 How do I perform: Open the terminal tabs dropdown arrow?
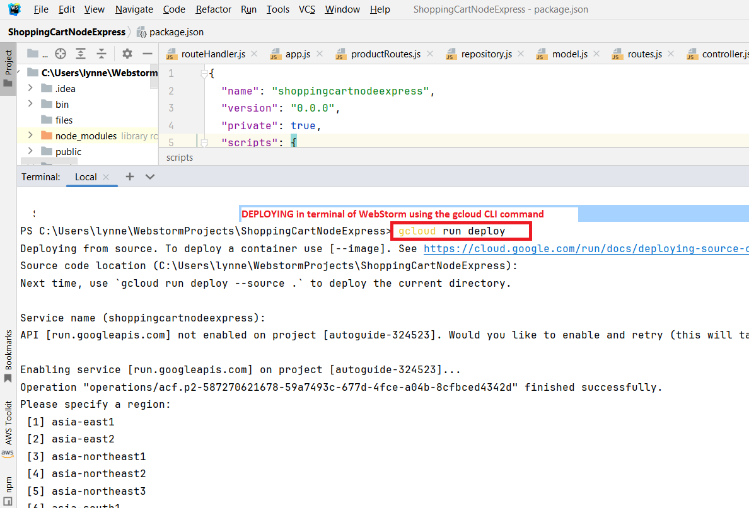point(150,176)
